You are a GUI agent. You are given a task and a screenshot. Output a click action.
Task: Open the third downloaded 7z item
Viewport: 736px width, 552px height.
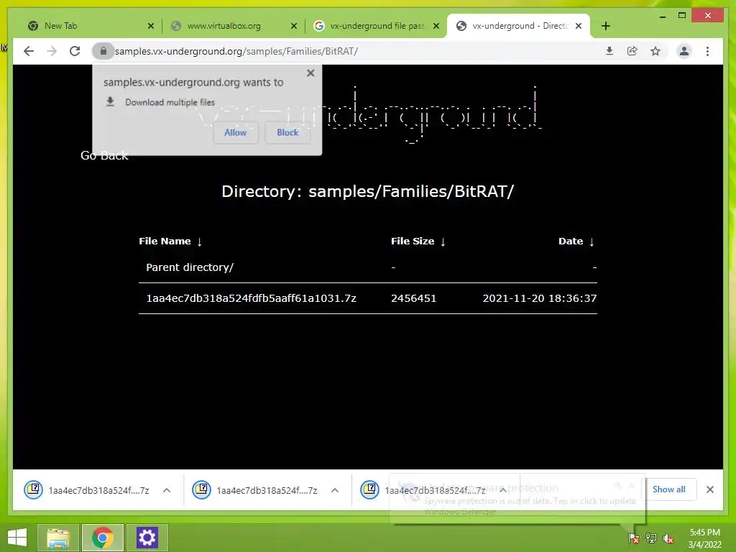(423, 490)
